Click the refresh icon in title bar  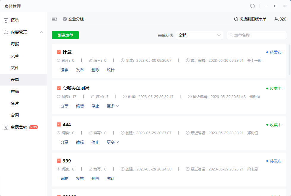click(x=252, y=6)
